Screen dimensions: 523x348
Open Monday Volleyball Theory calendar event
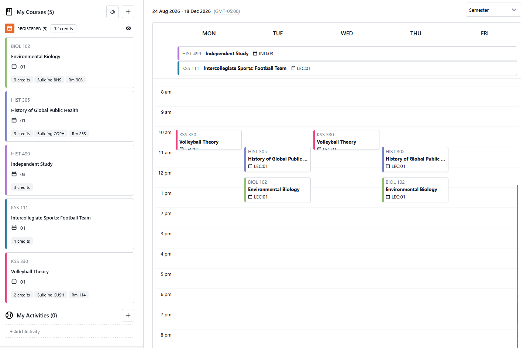209,140
